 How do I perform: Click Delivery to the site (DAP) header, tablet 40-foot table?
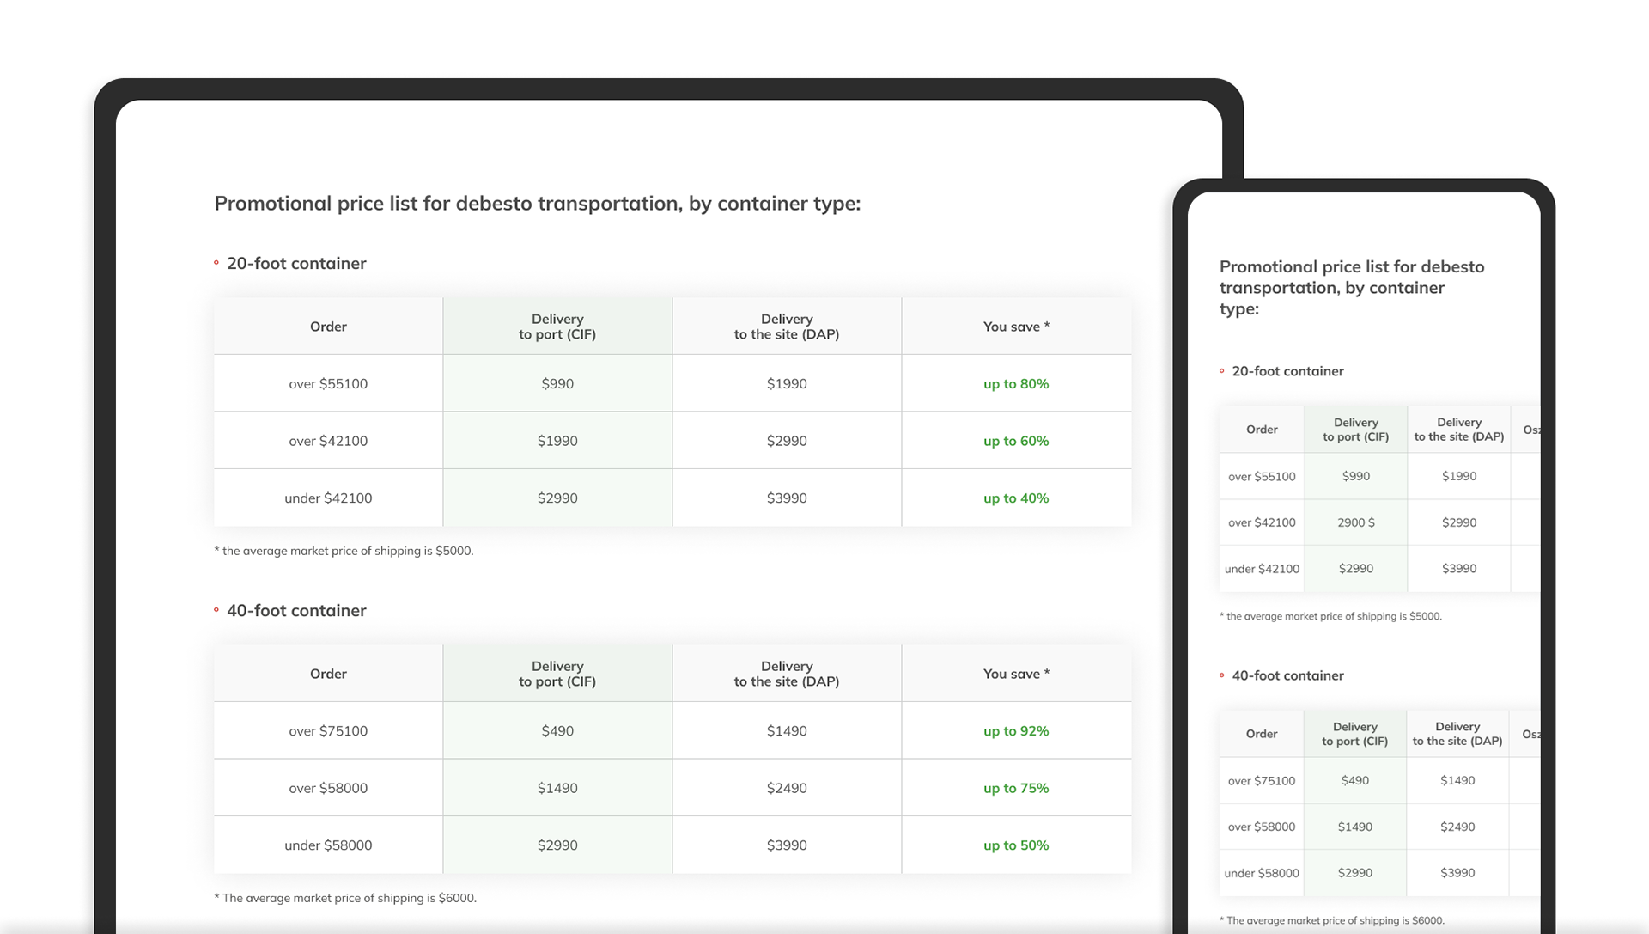tap(787, 674)
